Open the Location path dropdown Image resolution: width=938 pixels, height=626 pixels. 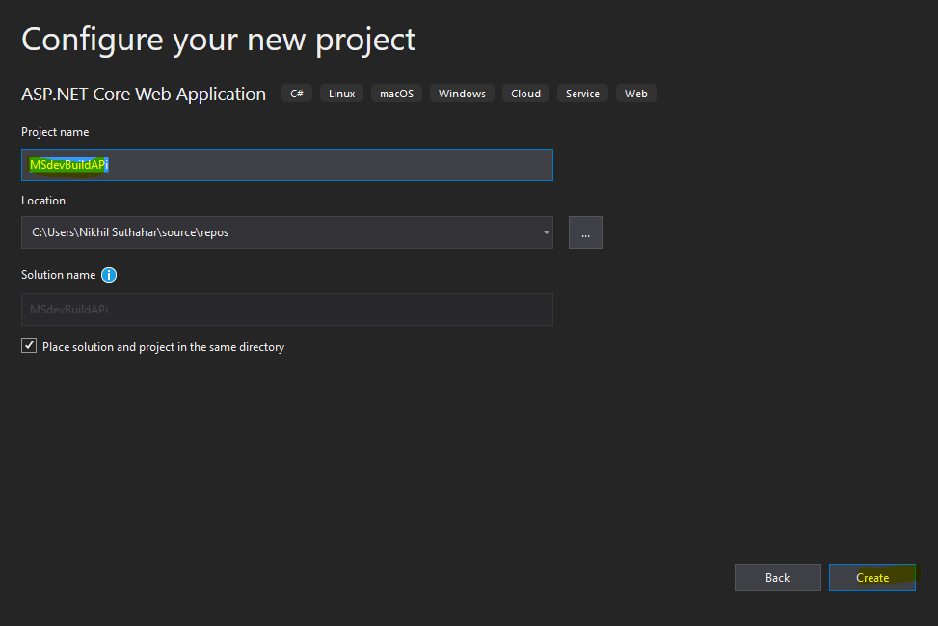546,232
